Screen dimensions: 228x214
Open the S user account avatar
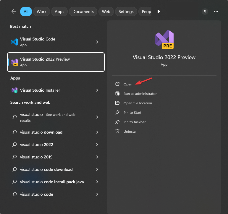205,12
